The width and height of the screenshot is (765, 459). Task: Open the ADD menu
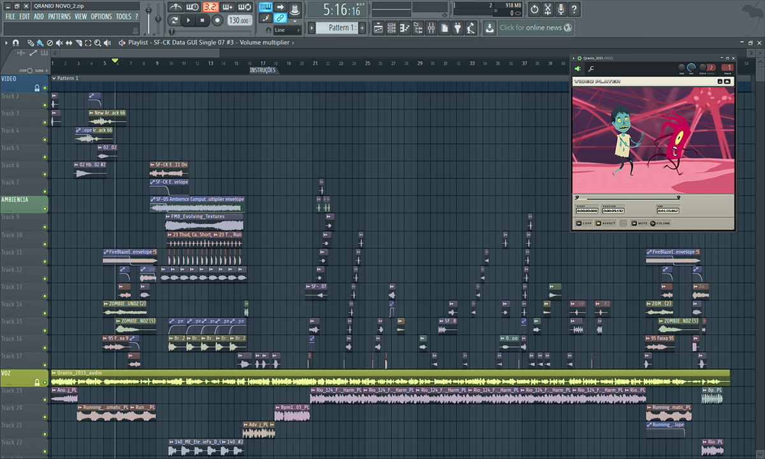tap(39, 17)
